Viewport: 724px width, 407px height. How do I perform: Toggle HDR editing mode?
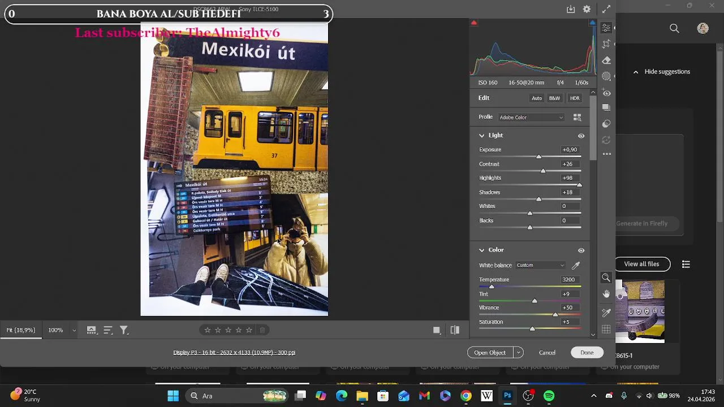tap(575, 98)
